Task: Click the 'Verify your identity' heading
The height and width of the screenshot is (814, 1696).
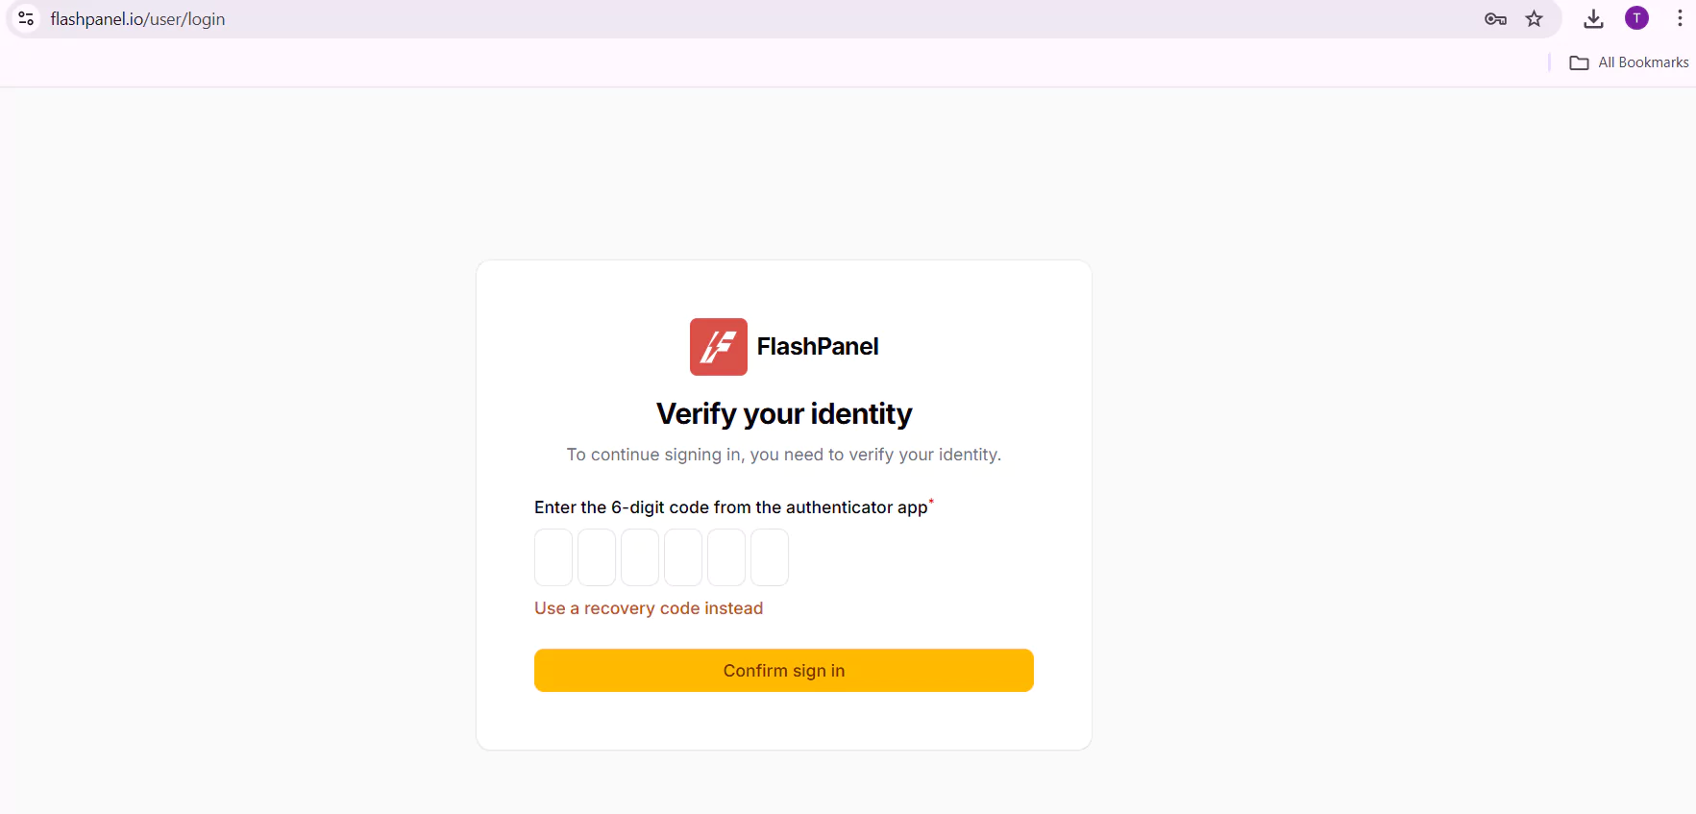Action: tap(784, 414)
